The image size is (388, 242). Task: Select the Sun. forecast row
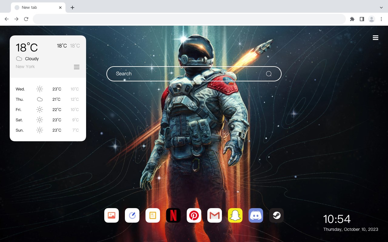click(48, 130)
